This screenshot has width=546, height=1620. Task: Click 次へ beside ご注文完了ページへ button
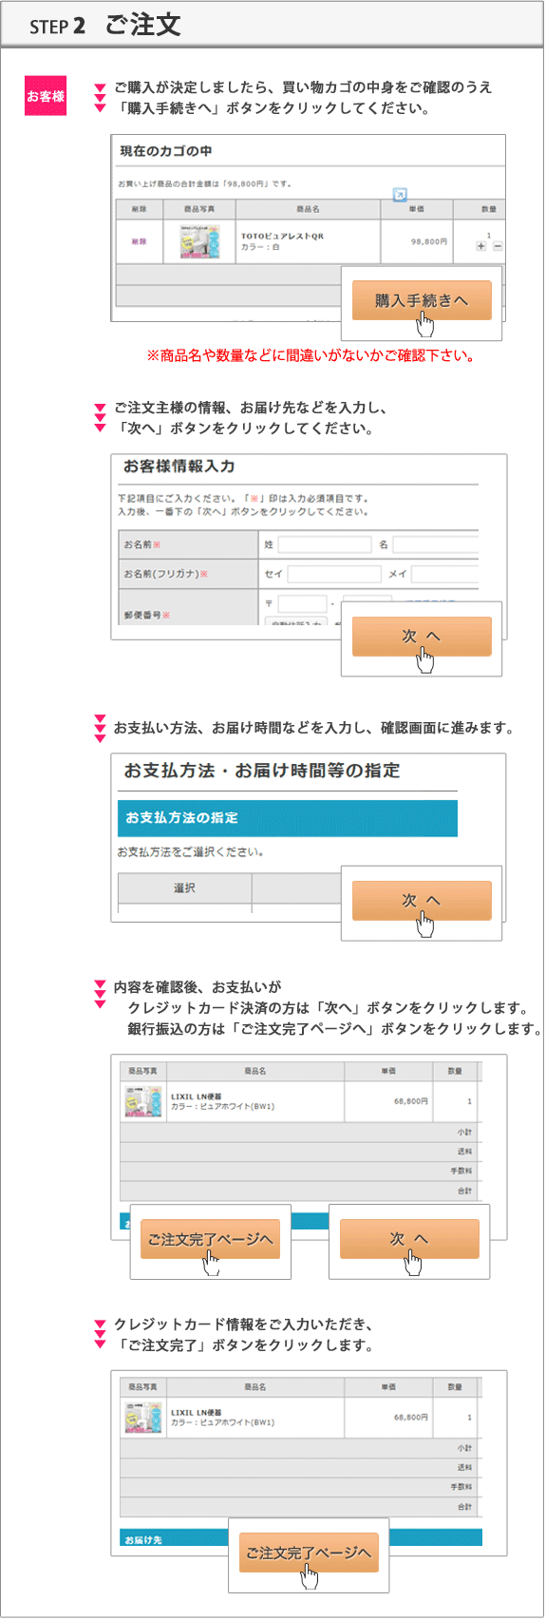[x=409, y=1239]
